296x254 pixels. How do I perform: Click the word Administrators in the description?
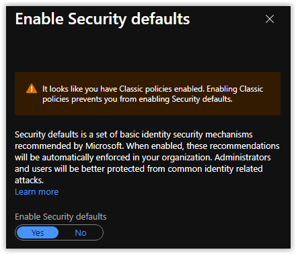pos(243,158)
